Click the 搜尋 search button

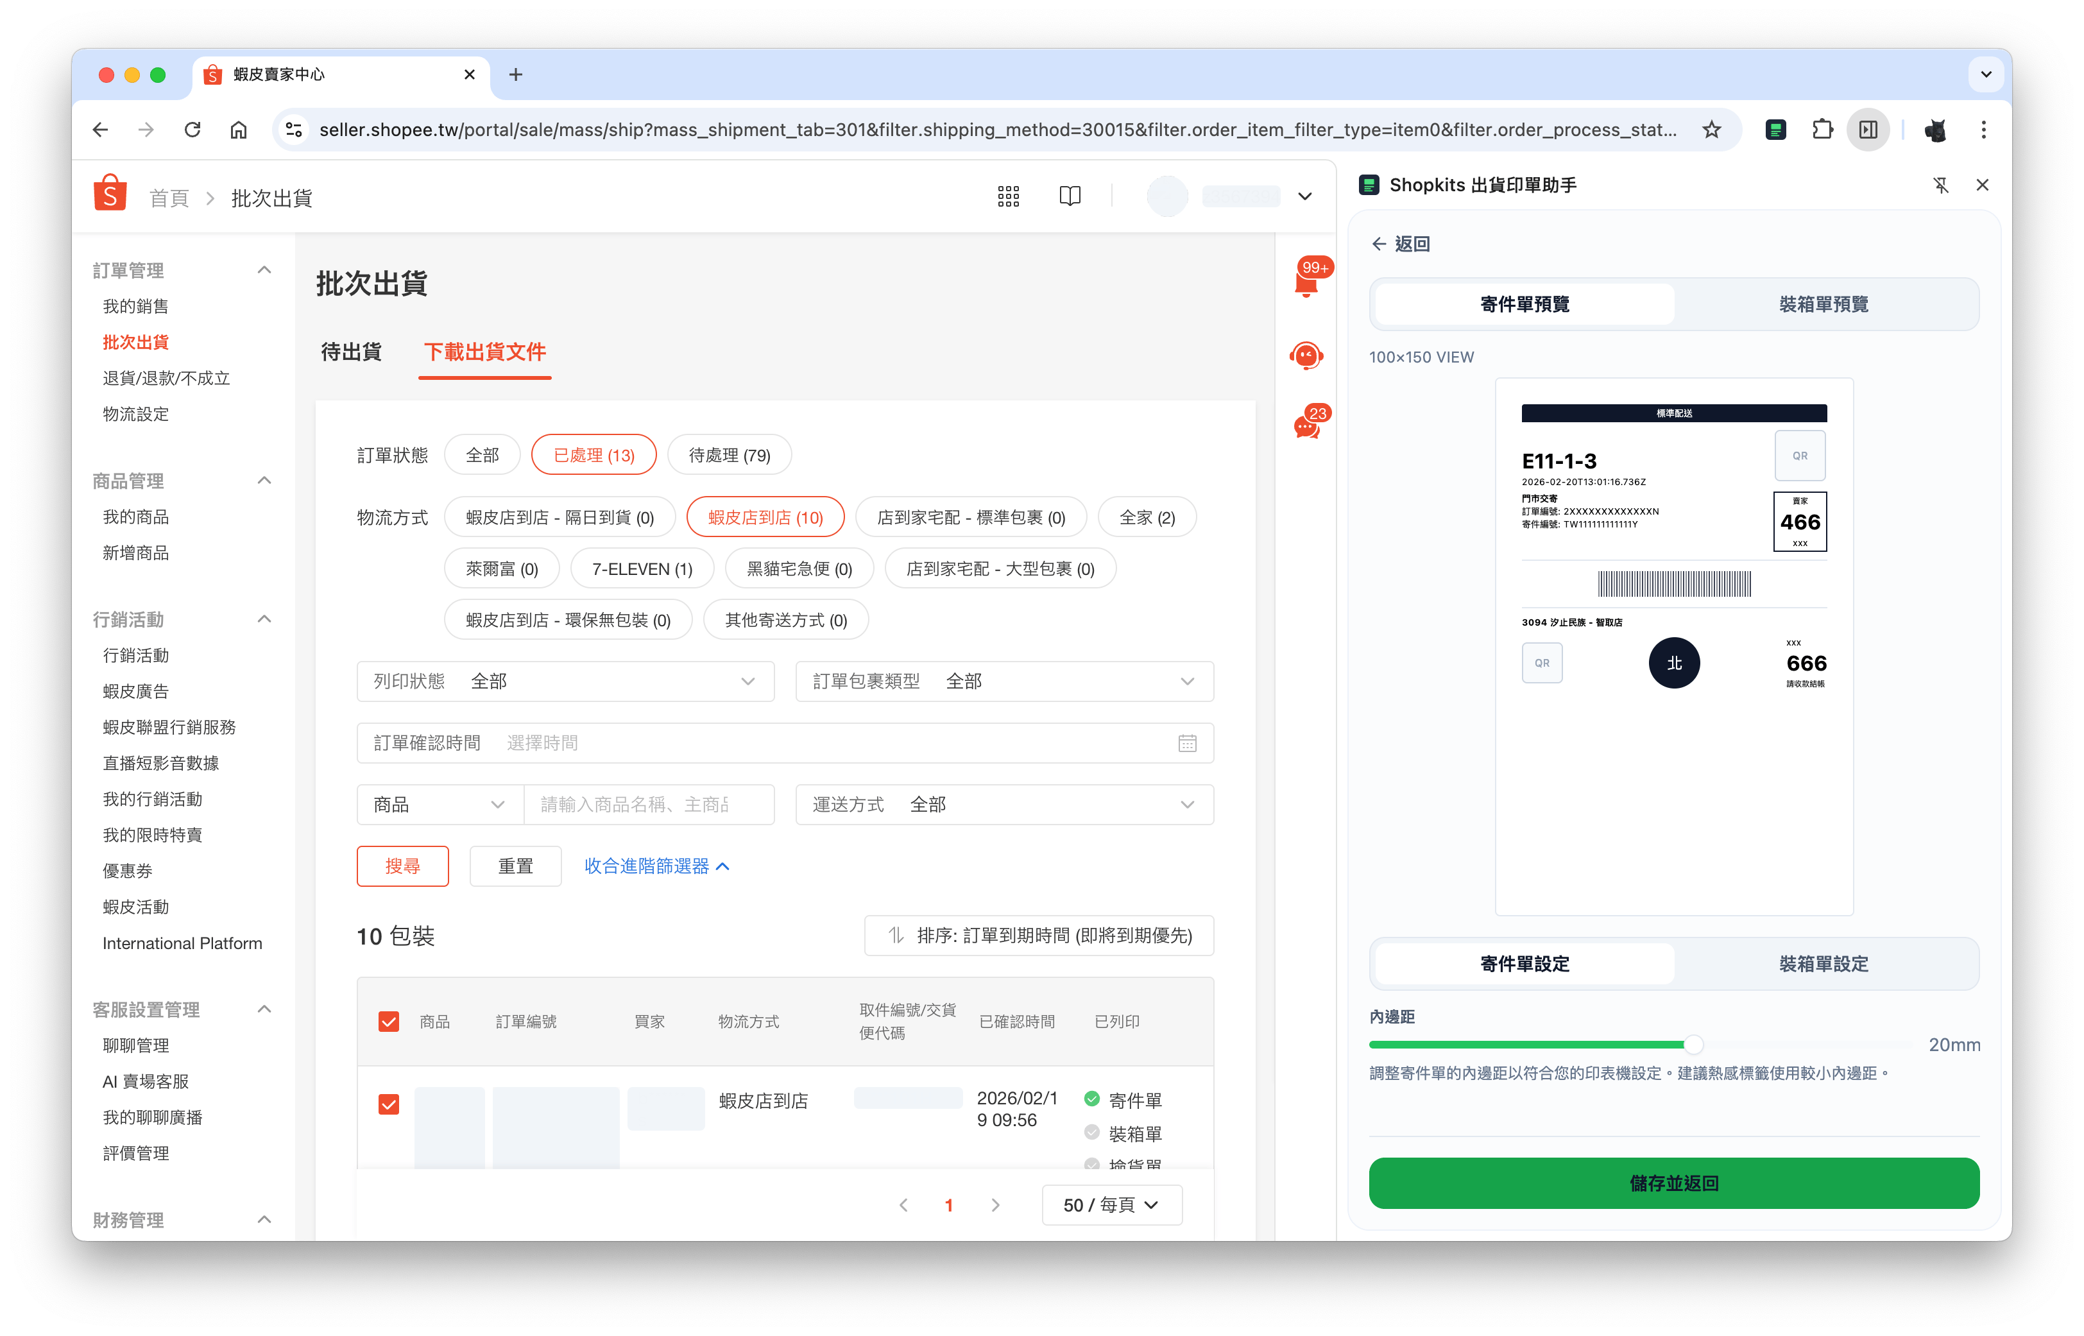coord(402,867)
